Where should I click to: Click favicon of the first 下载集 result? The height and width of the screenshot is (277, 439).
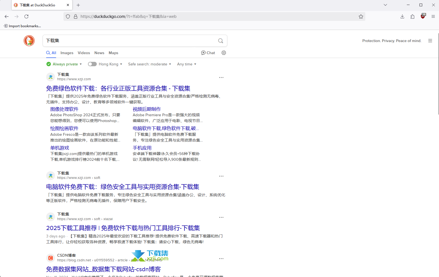click(51, 77)
